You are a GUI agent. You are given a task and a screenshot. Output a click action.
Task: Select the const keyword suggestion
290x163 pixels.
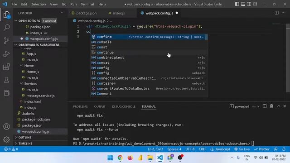click(x=149, y=47)
